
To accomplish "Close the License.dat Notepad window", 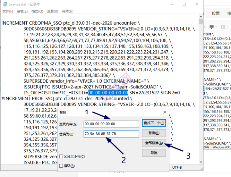I will click(197, 4).
